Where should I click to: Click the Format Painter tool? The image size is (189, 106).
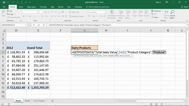[x=14, y=17]
